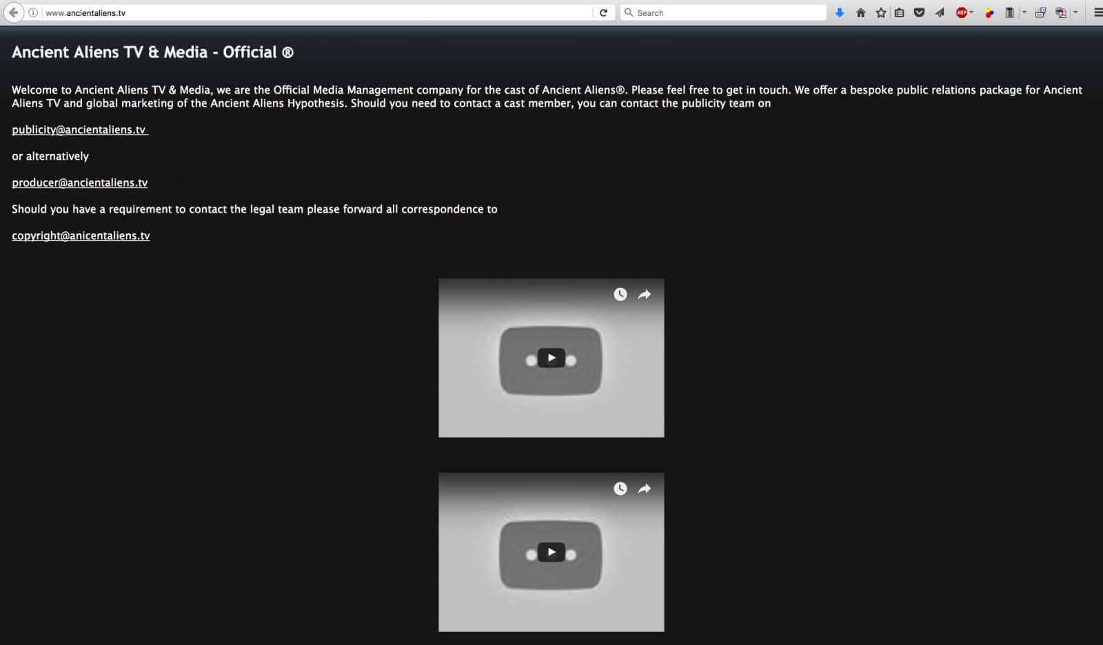This screenshot has height=645, width=1103.
Task: Click the browser back button
Action: (13, 12)
